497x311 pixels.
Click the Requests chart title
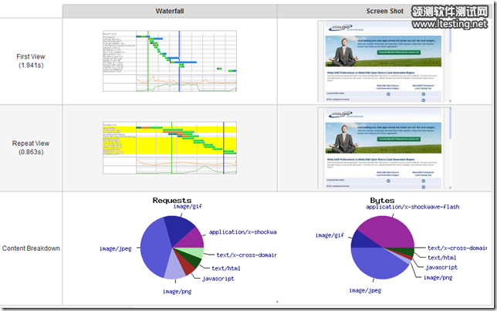(171, 200)
